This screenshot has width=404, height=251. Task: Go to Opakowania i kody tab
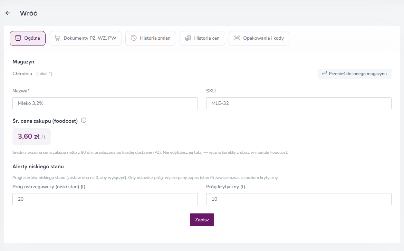pyautogui.click(x=259, y=38)
